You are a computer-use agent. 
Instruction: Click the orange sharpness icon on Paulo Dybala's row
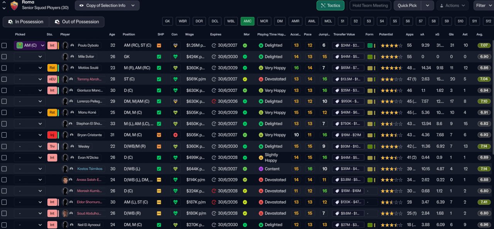(x=159, y=45)
